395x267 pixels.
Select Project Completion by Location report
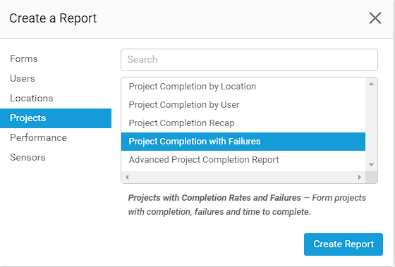click(243, 87)
